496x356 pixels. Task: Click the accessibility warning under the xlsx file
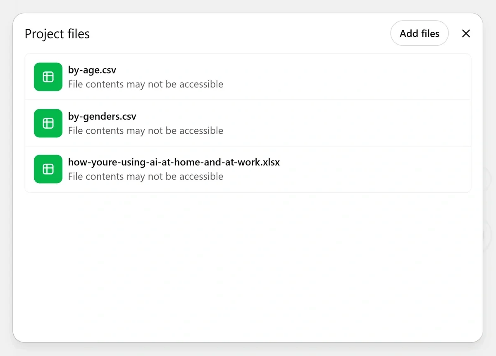tap(145, 177)
